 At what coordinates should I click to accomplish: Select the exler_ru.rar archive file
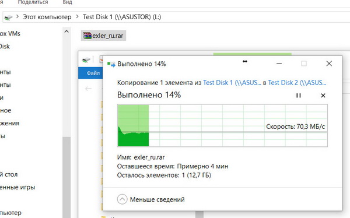point(103,36)
